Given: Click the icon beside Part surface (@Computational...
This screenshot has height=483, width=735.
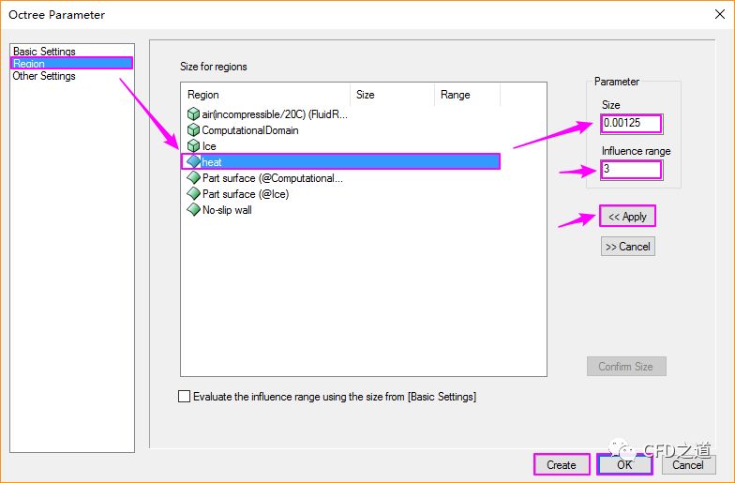Looking at the screenshot, I should (193, 178).
